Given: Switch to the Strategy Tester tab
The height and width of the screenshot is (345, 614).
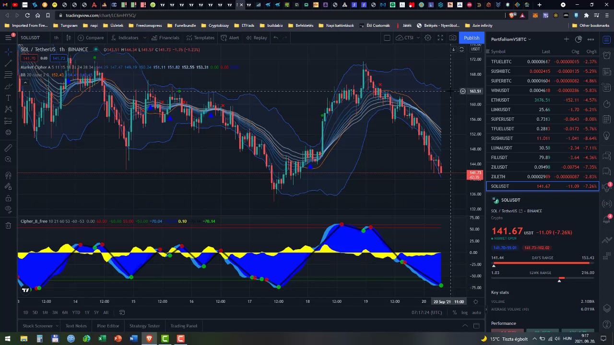Looking at the screenshot, I should [144, 326].
